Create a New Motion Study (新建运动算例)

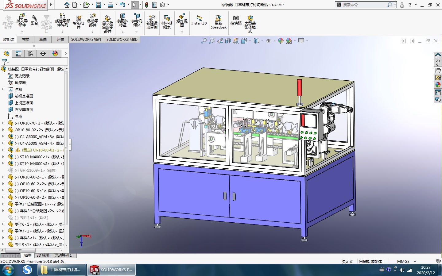coord(152,22)
